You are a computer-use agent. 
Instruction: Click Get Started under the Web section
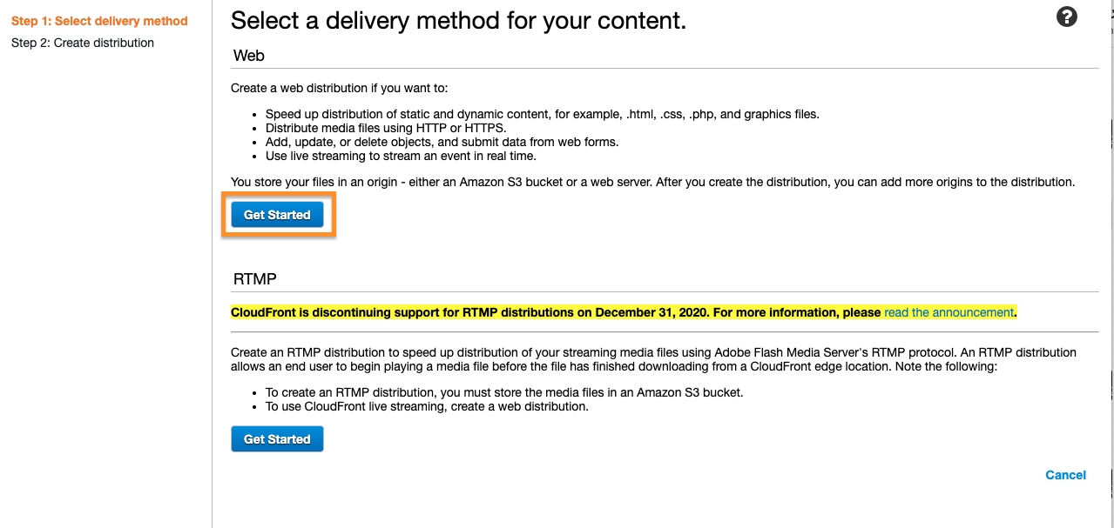pyautogui.click(x=277, y=215)
